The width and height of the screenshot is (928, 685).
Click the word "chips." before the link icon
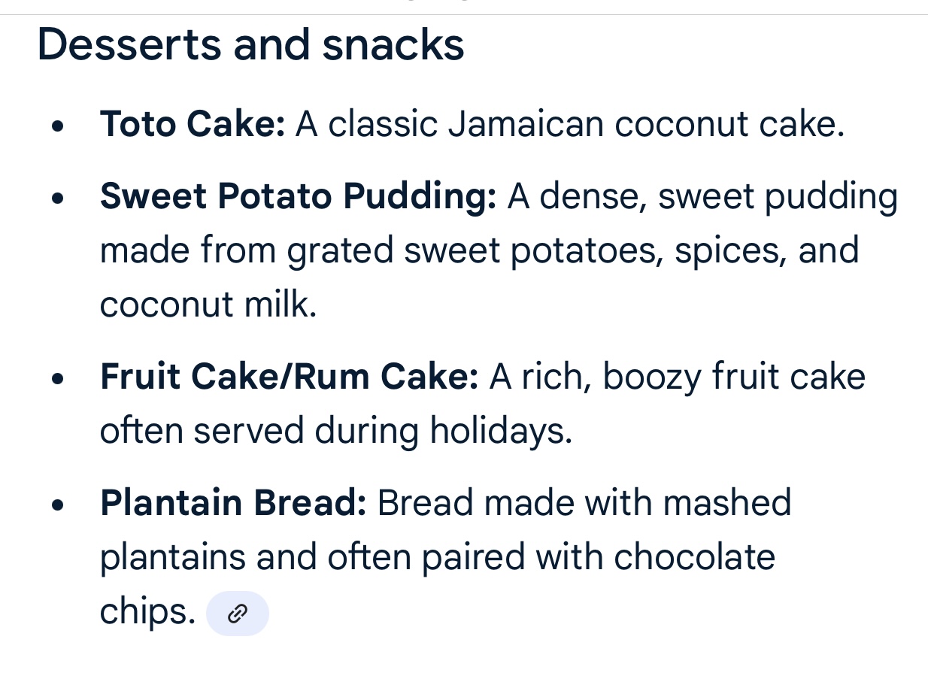pyautogui.click(x=147, y=612)
